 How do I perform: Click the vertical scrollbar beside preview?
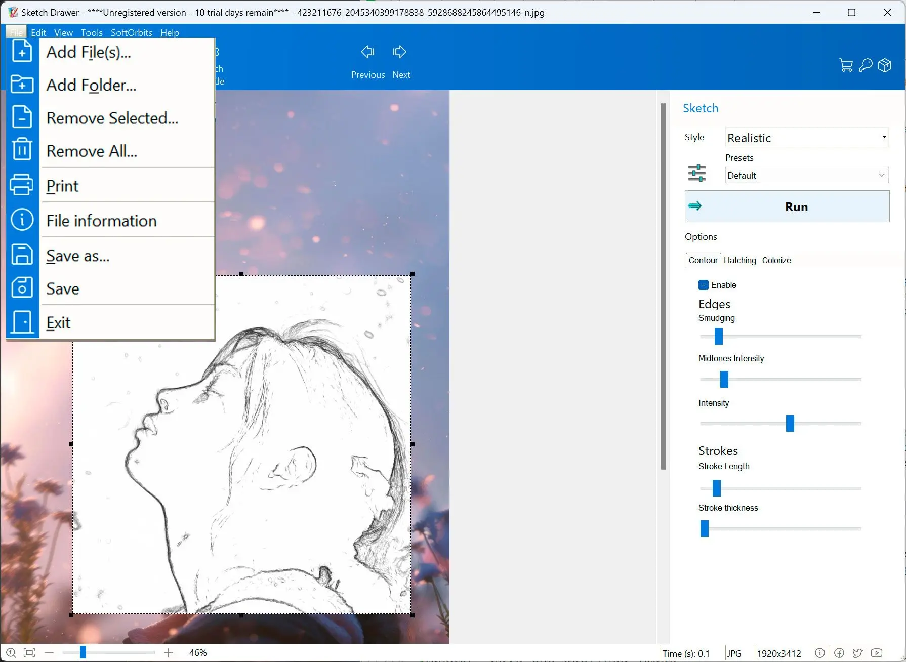(x=663, y=286)
